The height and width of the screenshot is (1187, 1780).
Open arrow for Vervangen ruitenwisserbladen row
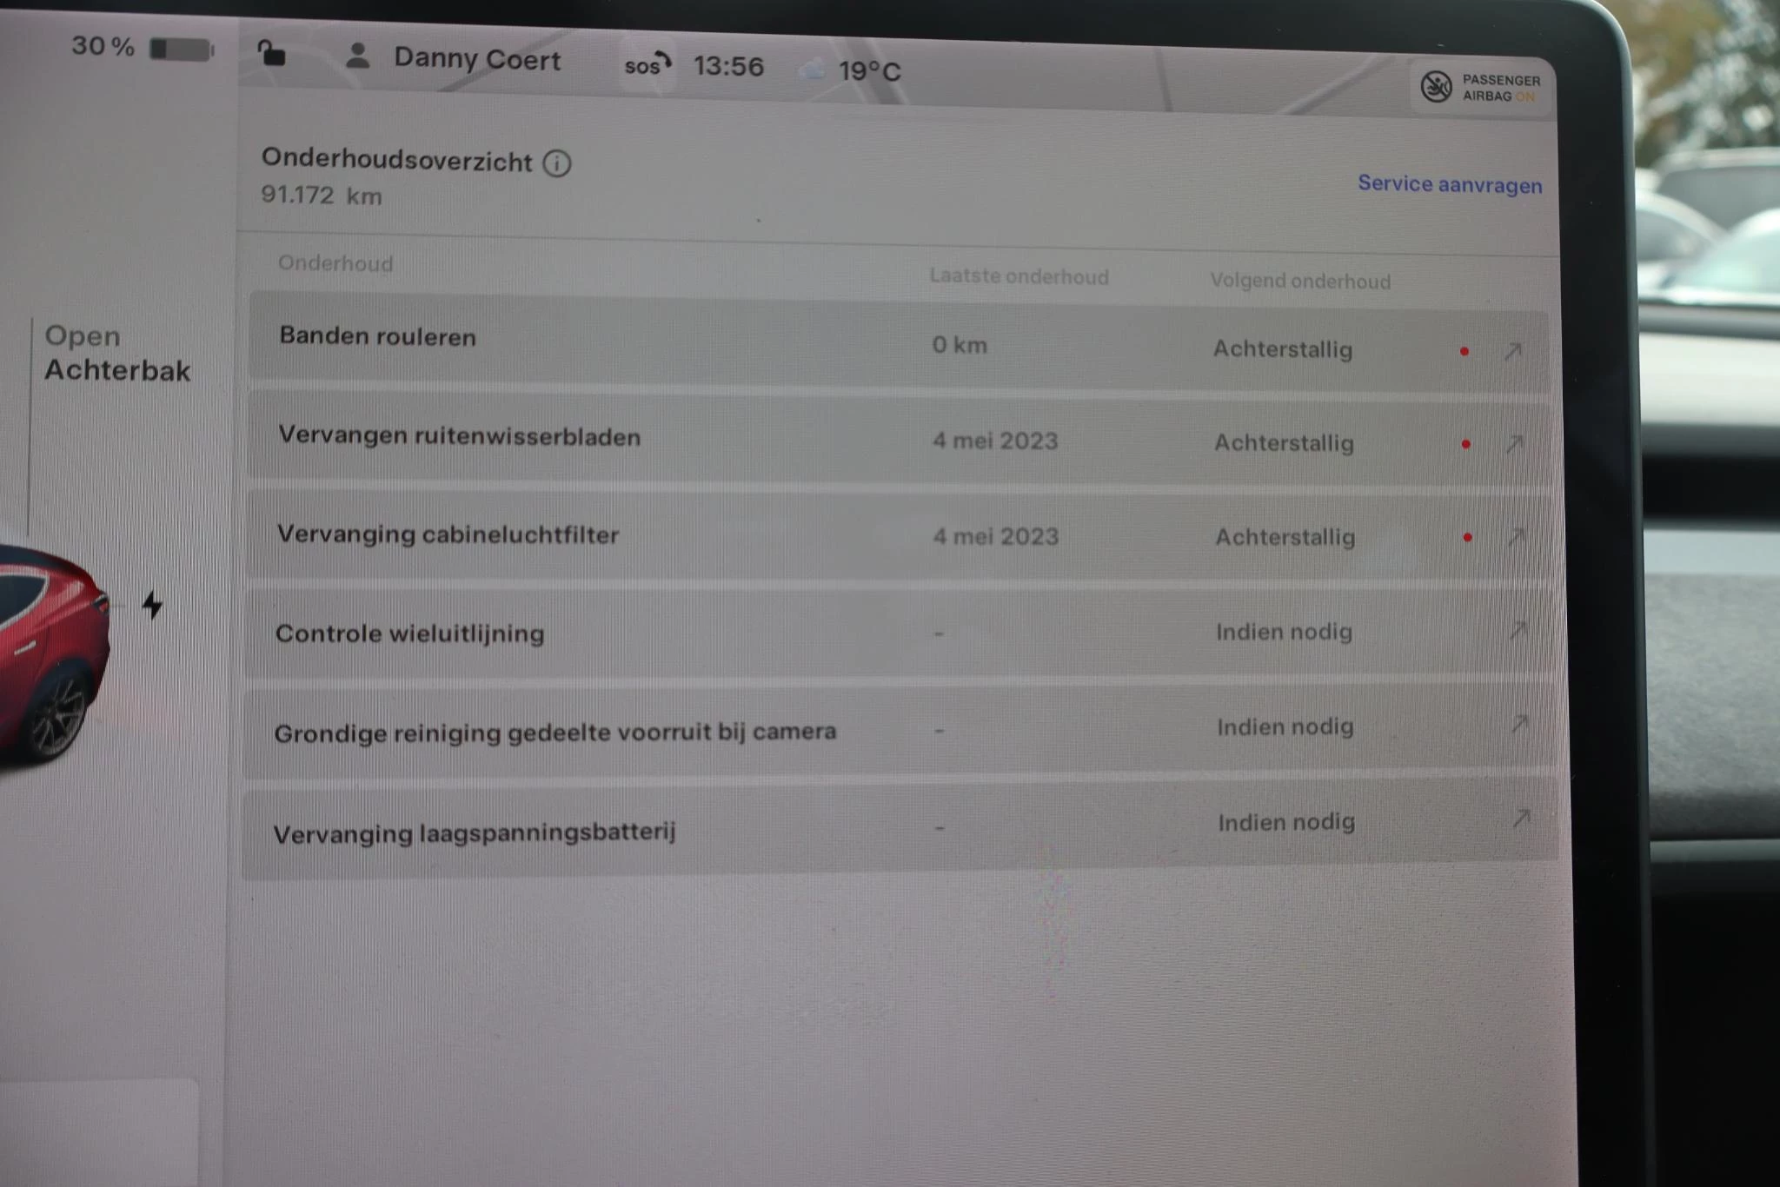click(1514, 444)
